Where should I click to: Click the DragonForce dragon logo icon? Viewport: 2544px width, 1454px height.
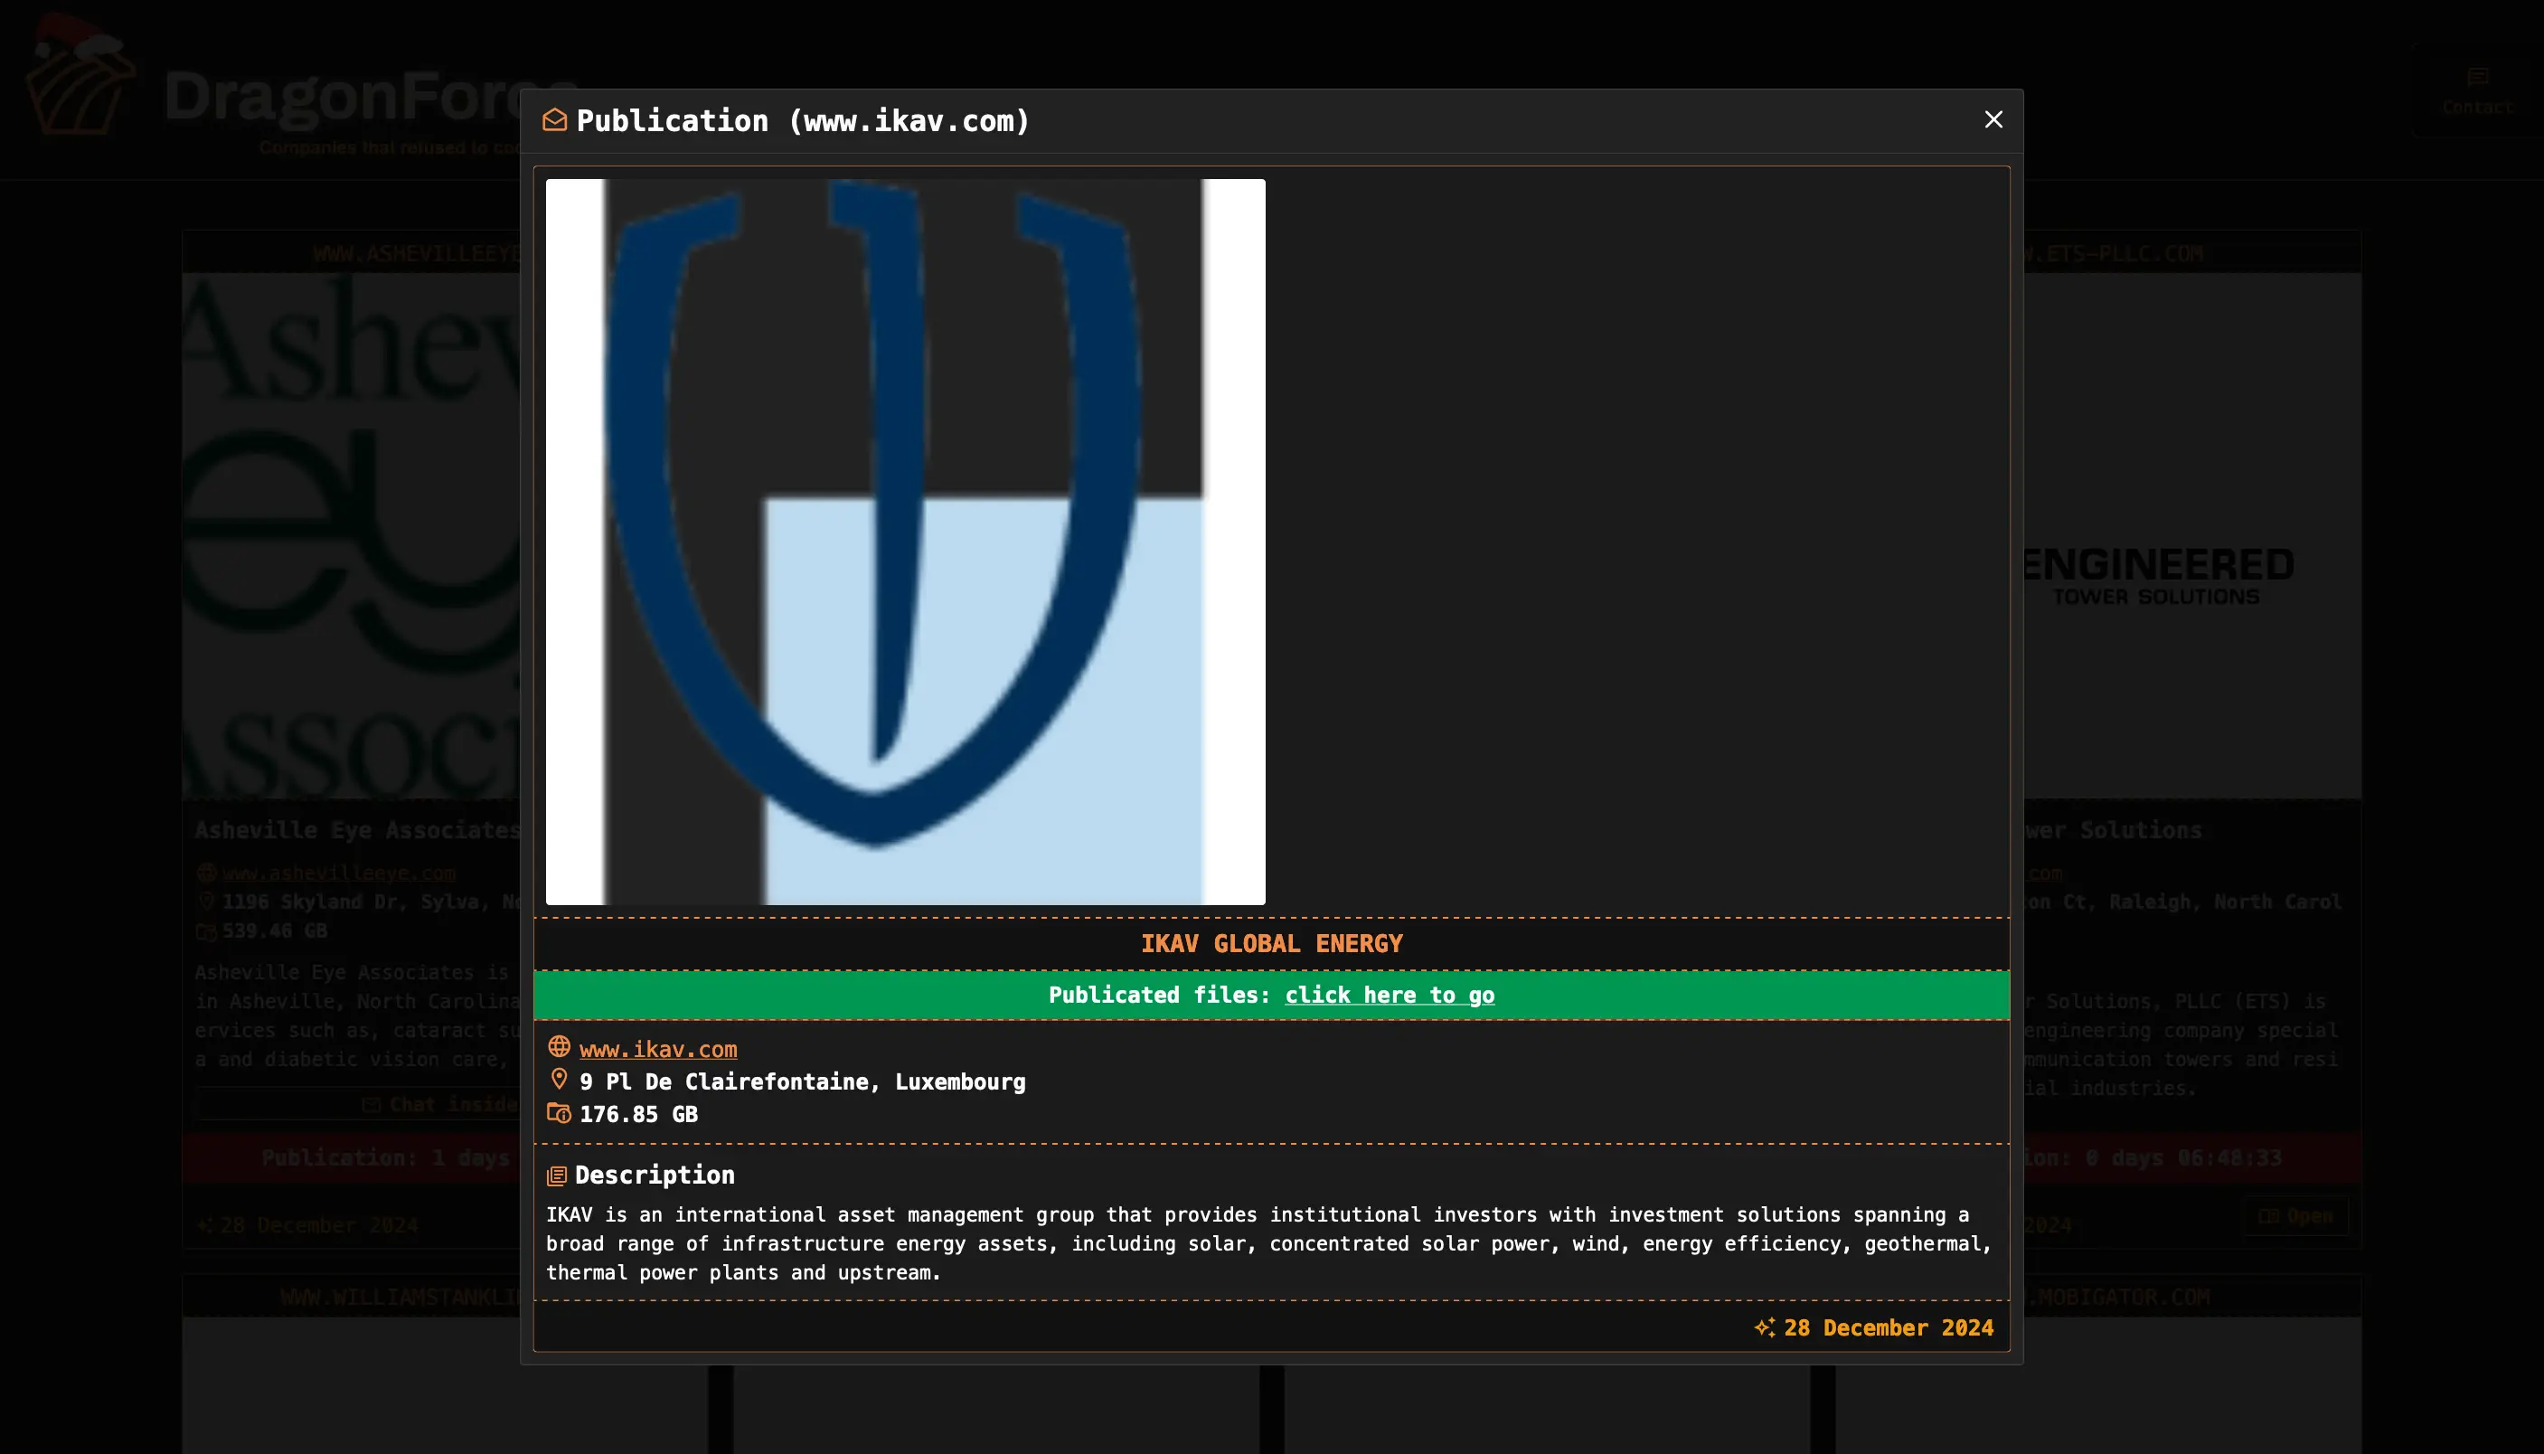pos(80,80)
